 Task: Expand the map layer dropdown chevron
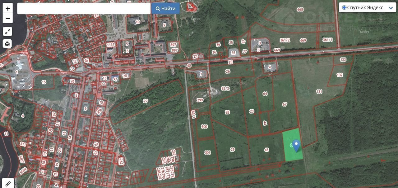pos(391,8)
